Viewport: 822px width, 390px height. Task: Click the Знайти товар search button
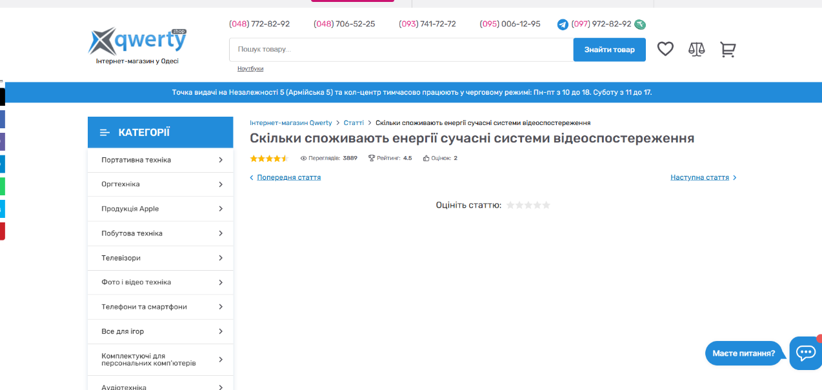tap(609, 50)
